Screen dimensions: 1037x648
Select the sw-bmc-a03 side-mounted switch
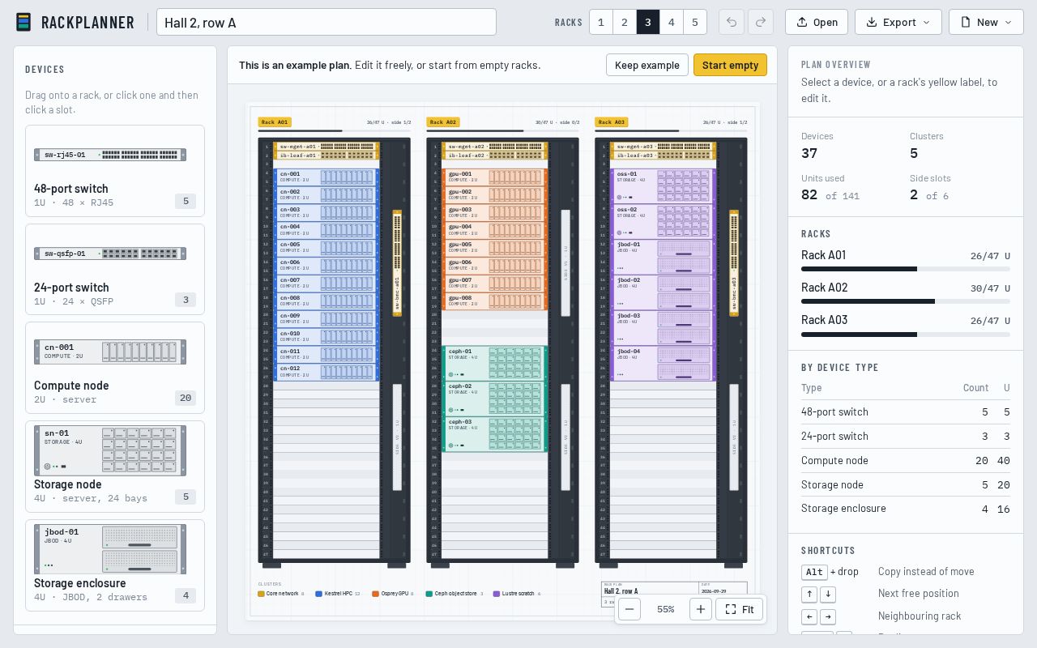[734, 263]
